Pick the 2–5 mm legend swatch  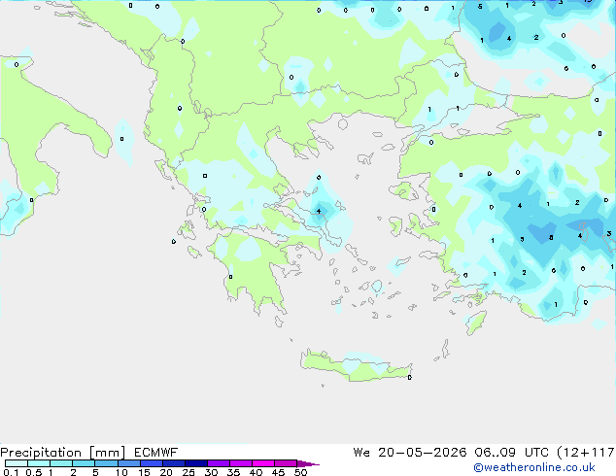pyautogui.click(x=84, y=463)
